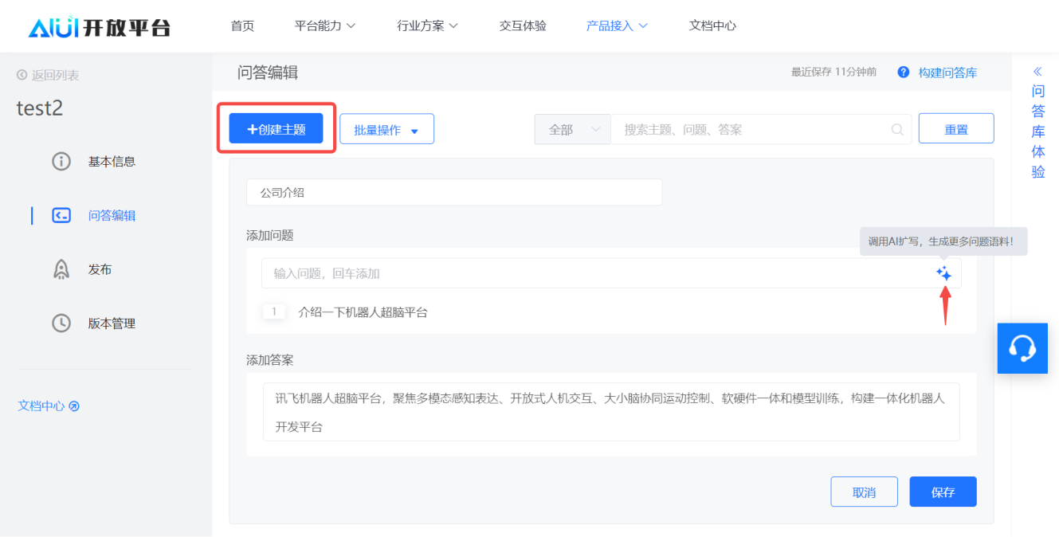
Task: Open the headset customer support widget
Action: pyautogui.click(x=1022, y=348)
